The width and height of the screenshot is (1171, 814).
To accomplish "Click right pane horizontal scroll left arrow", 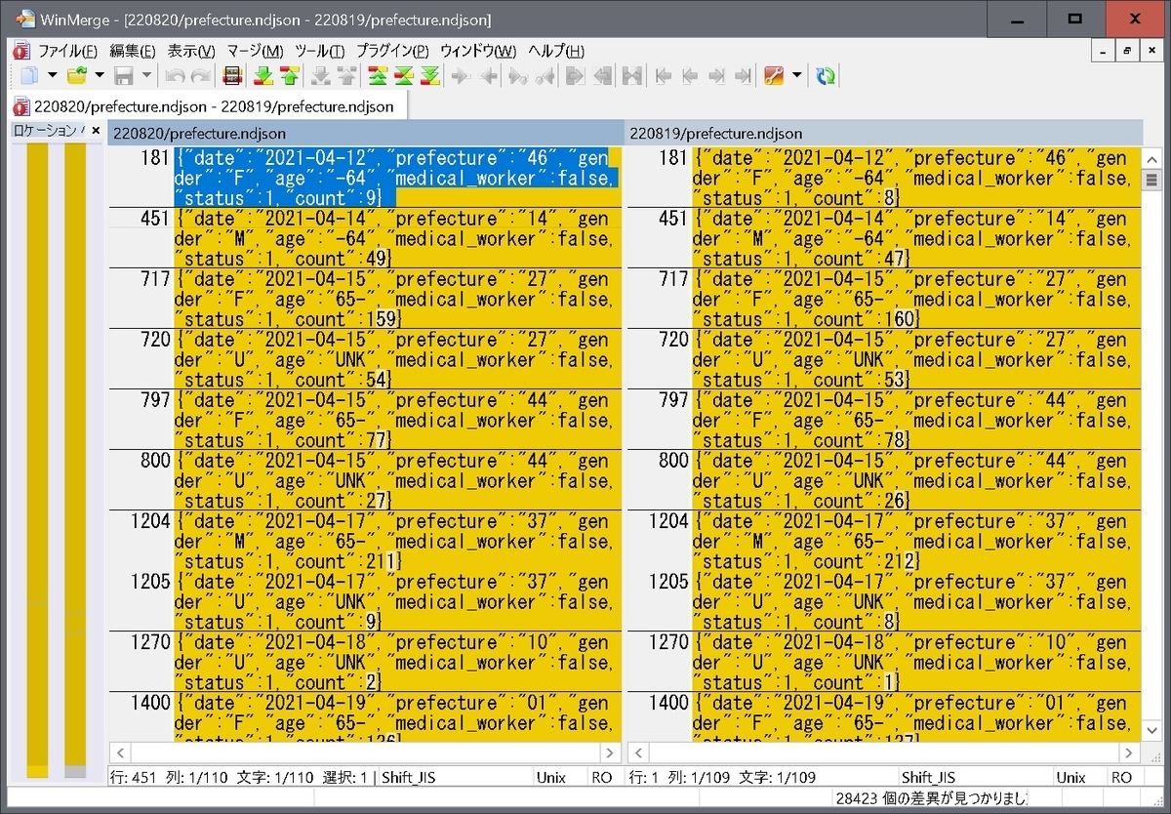I will click(637, 753).
